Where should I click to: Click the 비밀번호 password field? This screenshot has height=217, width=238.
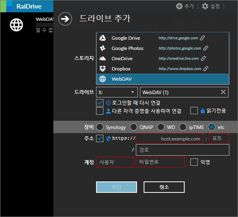[x=160, y=162]
